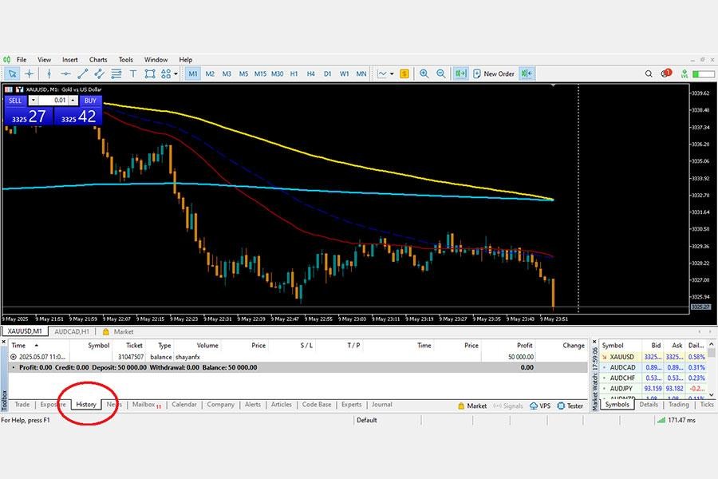Toggle the chart shift button
This screenshot has width=718, height=479.
coord(526,73)
